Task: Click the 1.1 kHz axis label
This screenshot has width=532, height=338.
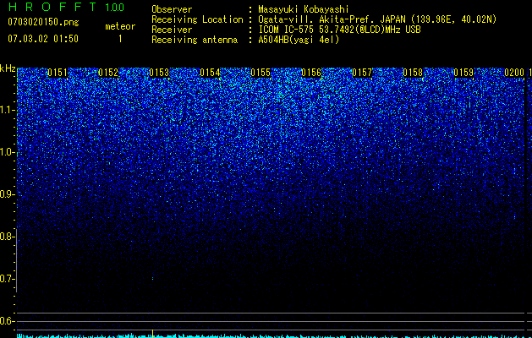Action: tap(7, 110)
